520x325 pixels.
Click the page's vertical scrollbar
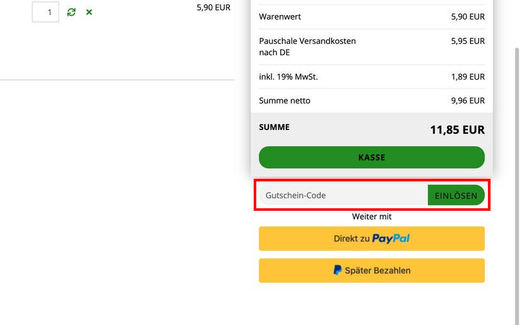517,186
